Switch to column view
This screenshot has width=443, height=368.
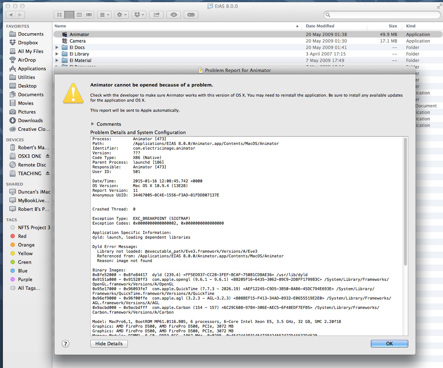[x=79, y=14]
